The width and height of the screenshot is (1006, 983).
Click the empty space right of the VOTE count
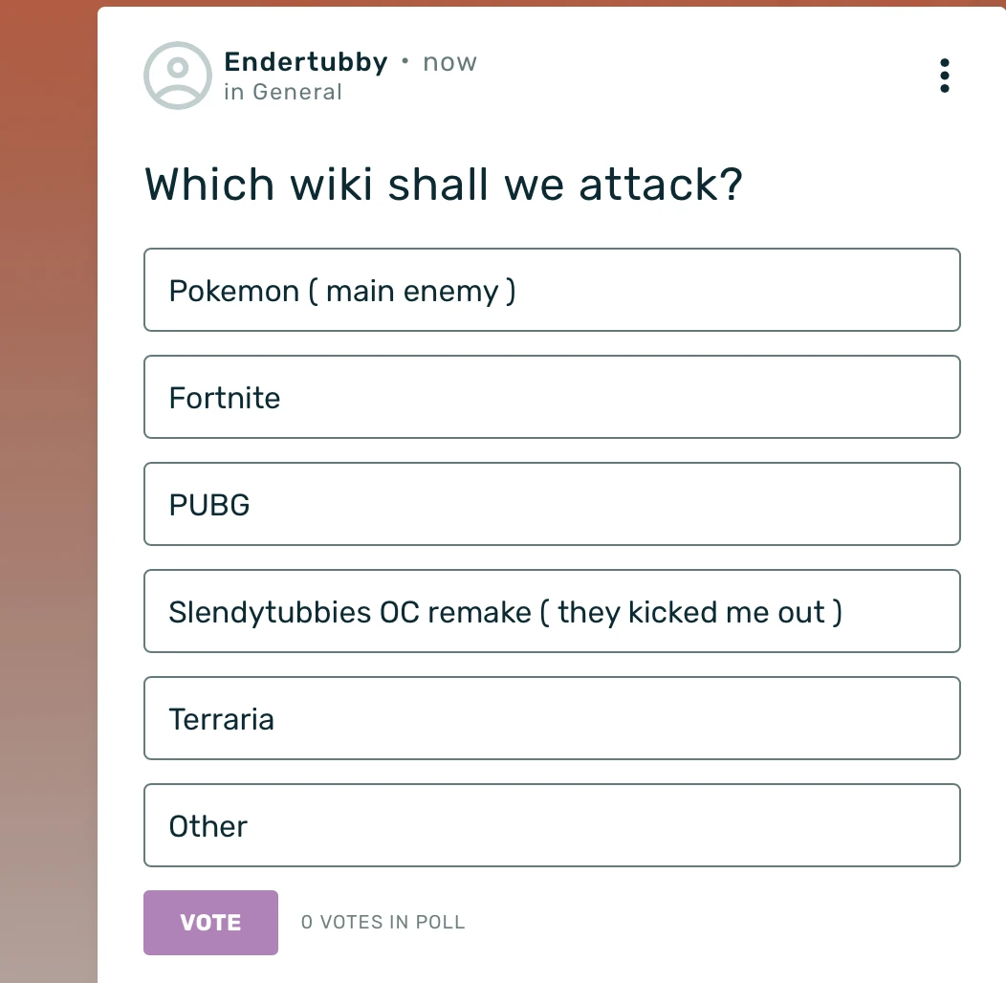(x=717, y=923)
